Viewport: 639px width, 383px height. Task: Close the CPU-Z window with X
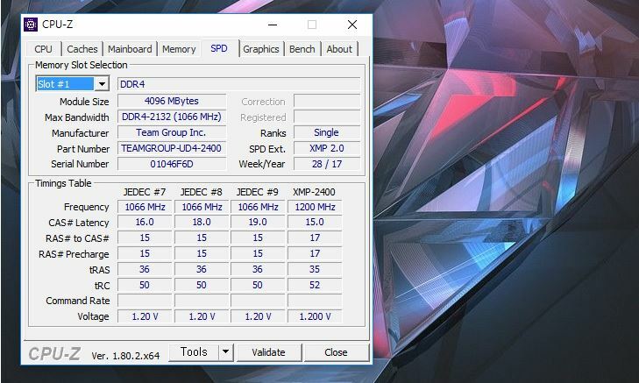[352, 25]
